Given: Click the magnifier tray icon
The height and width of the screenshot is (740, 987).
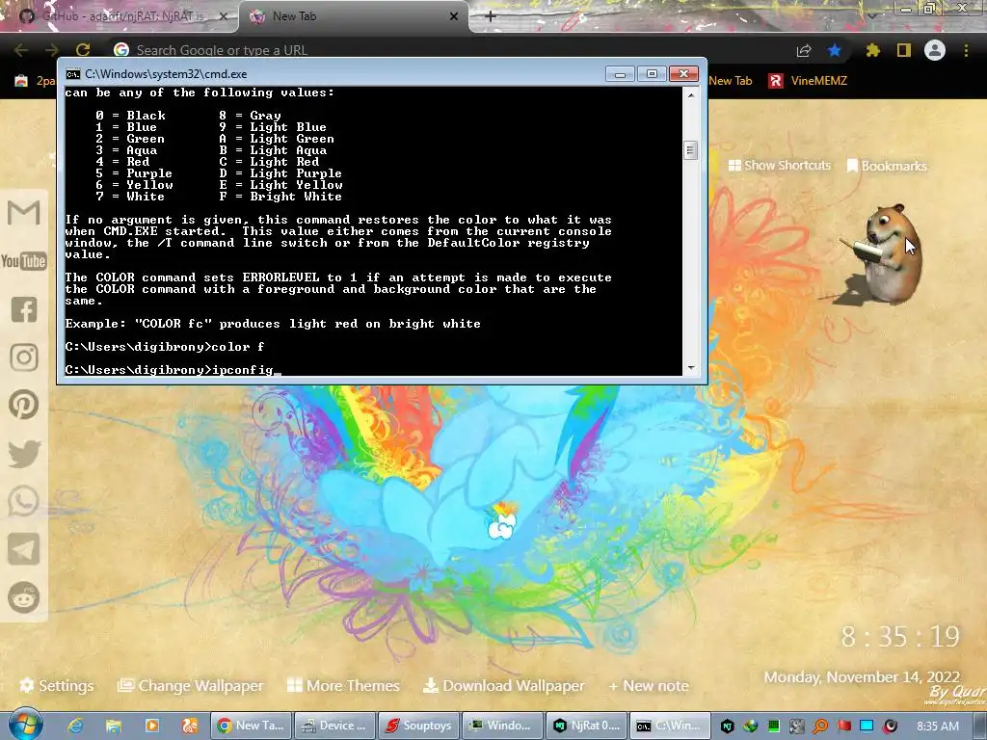Looking at the screenshot, I should [820, 726].
